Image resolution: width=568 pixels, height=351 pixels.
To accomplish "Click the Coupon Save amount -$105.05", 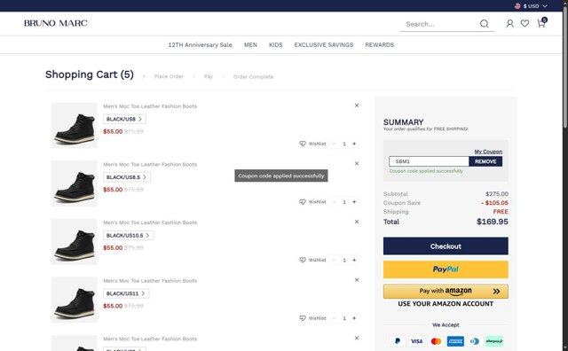I will tap(494, 203).
